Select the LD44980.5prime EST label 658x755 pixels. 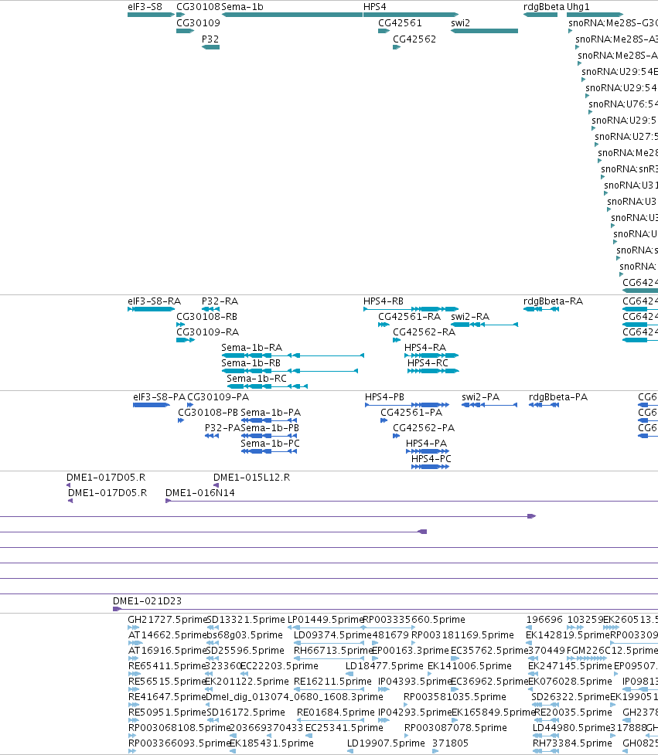pos(571,727)
